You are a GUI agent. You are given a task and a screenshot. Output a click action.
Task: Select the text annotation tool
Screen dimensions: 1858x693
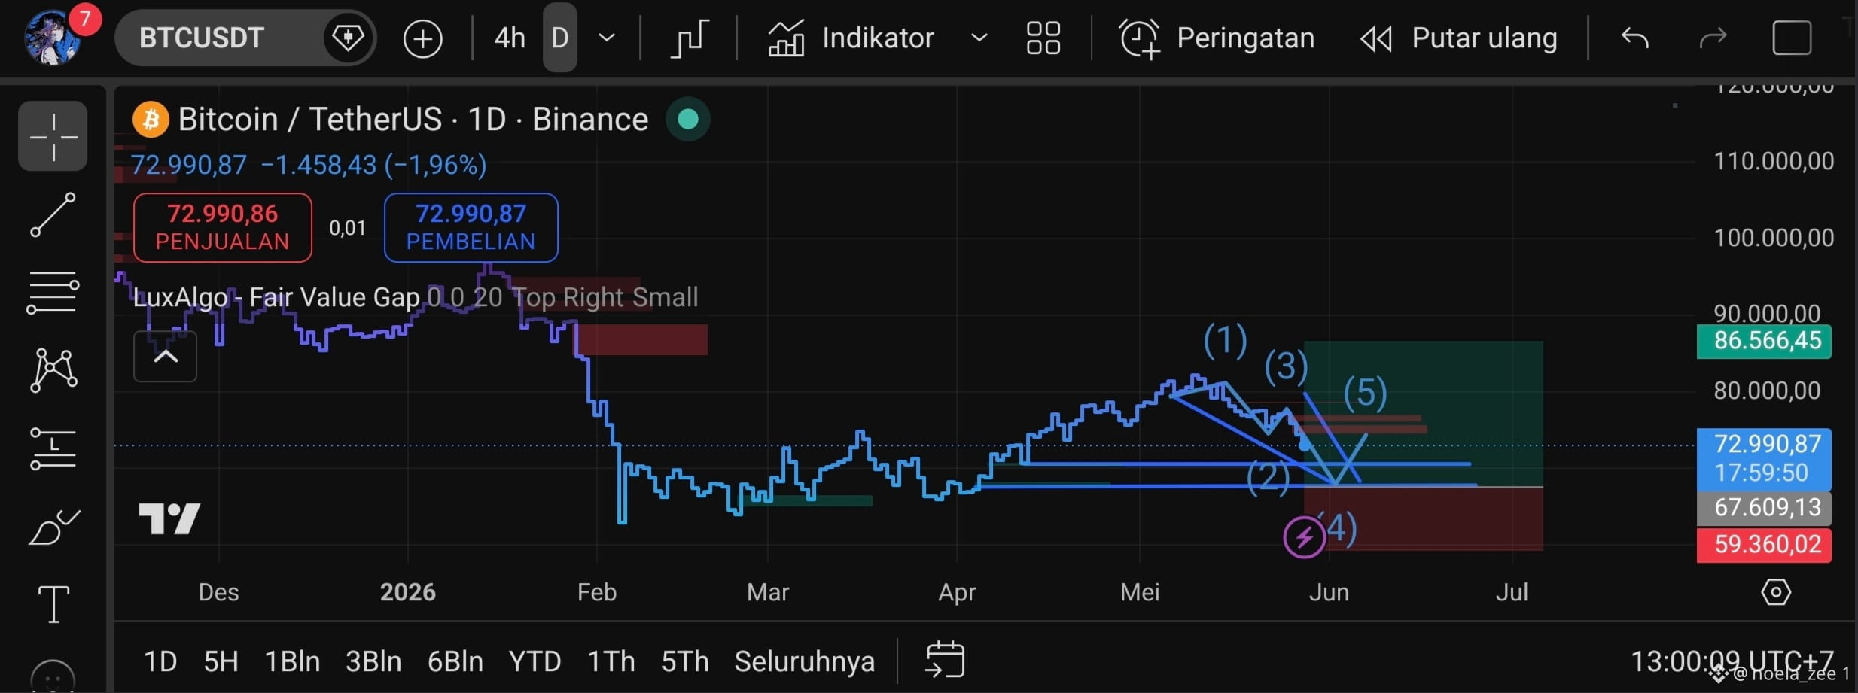point(53,604)
